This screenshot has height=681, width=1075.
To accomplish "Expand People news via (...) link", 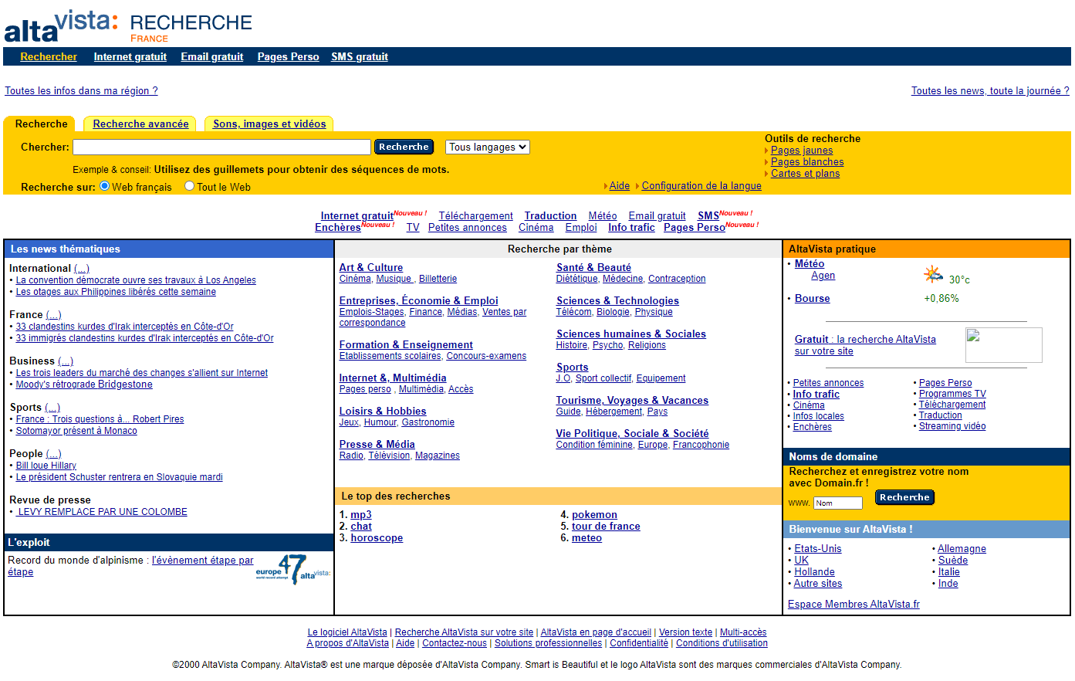I will [54, 453].
